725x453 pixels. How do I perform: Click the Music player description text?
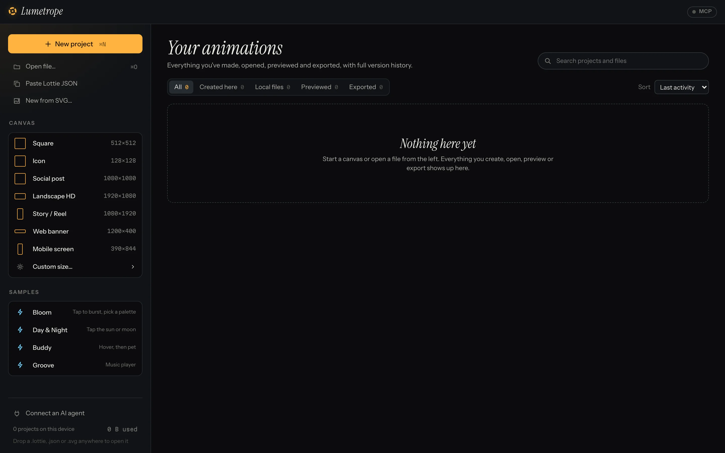[x=120, y=365]
